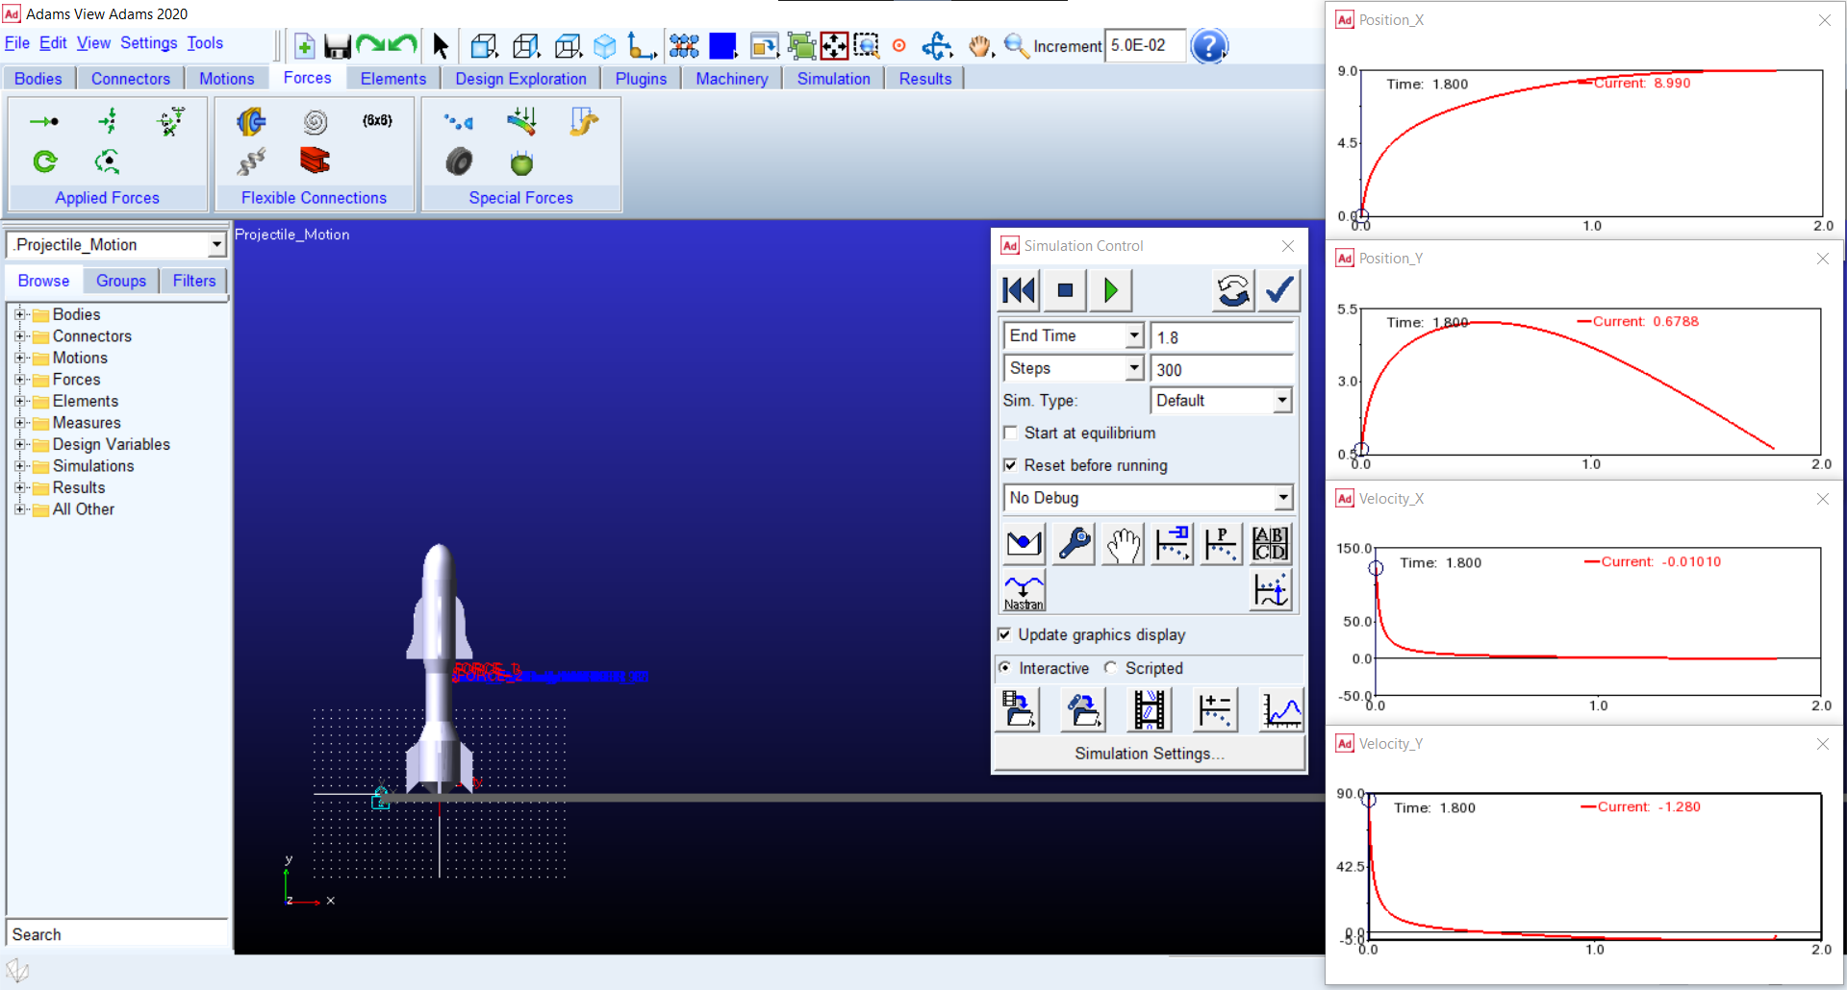This screenshot has height=990, width=1847.
Task: Start simulation with green play button
Action: [x=1111, y=290]
